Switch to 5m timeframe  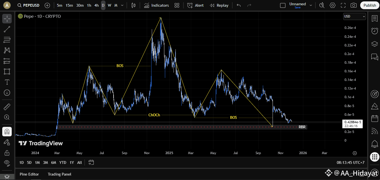coord(59,5)
